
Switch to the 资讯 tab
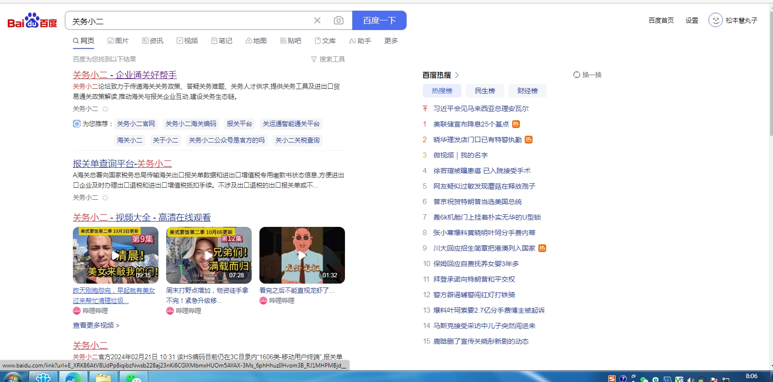click(153, 41)
